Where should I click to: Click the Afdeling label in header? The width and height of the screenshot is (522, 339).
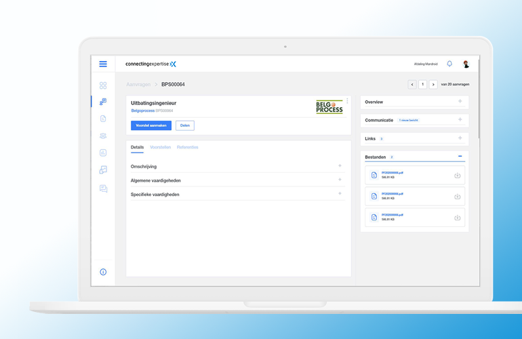(426, 64)
